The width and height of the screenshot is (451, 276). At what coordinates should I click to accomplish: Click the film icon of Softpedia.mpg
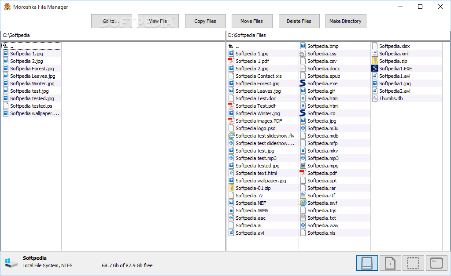pos(303,166)
